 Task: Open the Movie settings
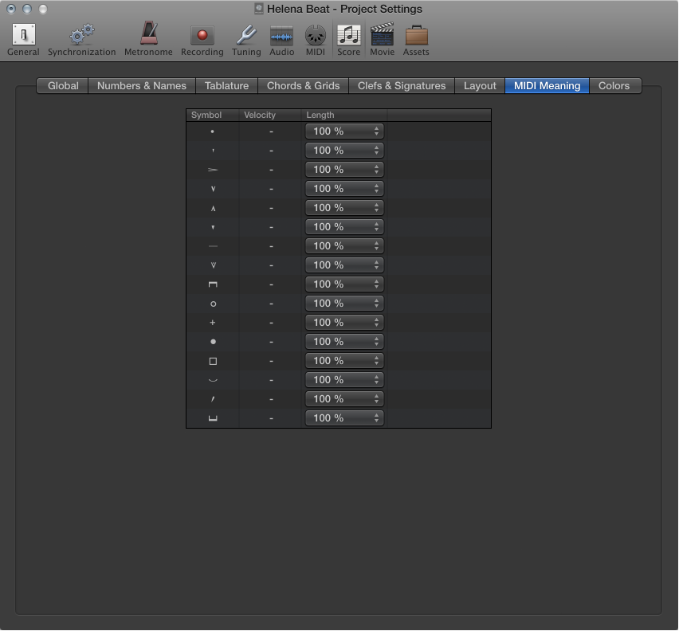pyautogui.click(x=382, y=36)
